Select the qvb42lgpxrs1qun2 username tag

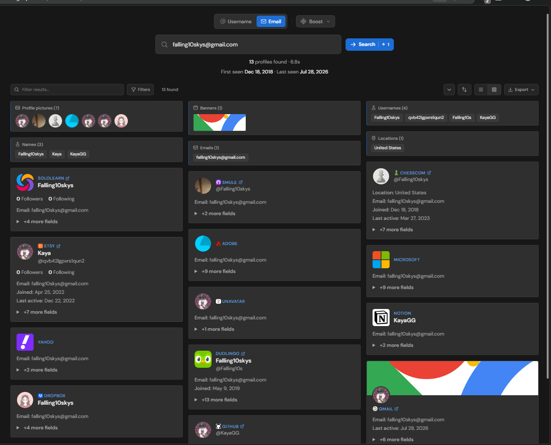426,118
